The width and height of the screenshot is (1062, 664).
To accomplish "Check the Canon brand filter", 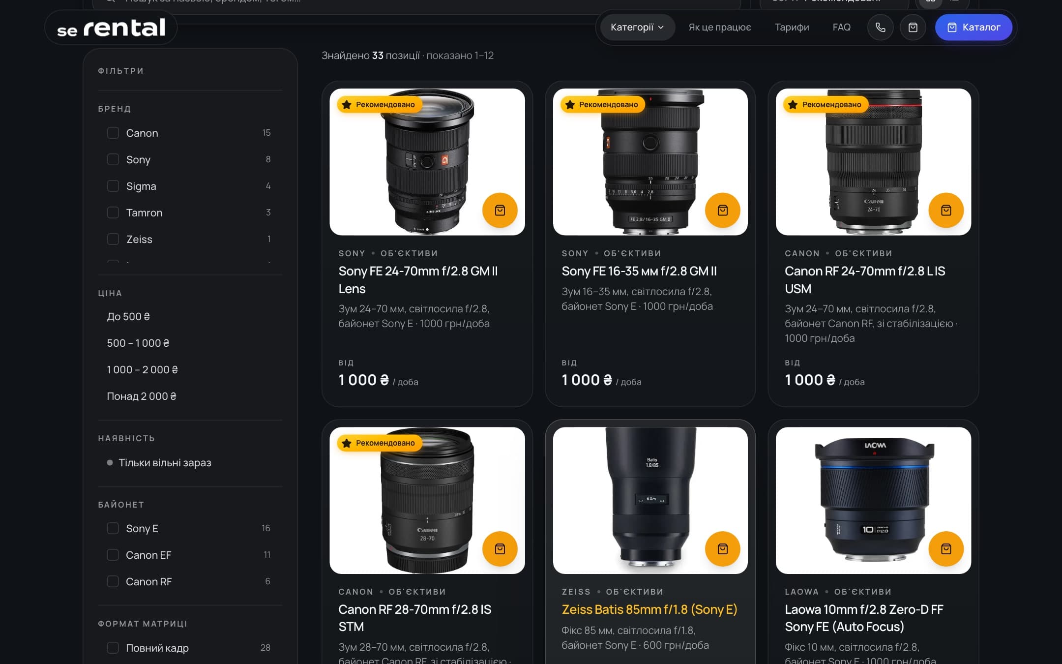I will point(113,133).
